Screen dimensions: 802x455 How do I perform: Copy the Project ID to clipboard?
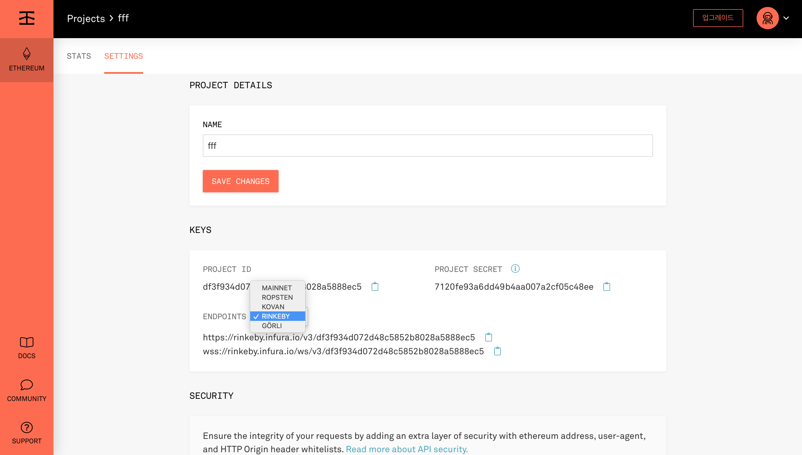click(375, 286)
